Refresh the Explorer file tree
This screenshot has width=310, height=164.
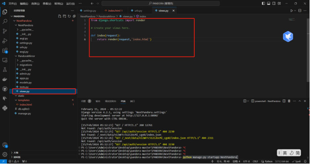[69, 16]
